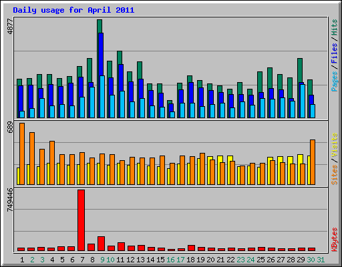Click the 'KBytes' legend label
Image resolution: width=342 pixels, height=267 pixels.
point(335,240)
